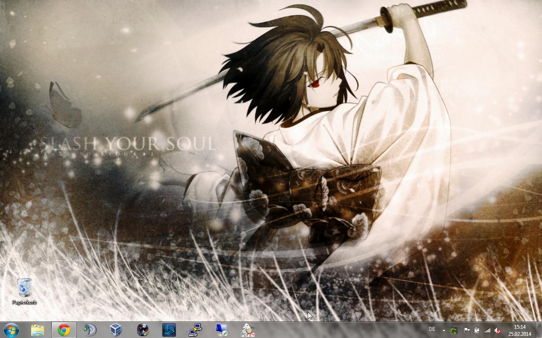
Task: Open the round game icon beside VirtualBox
Action: pyautogui.click(x=142, y=330)
